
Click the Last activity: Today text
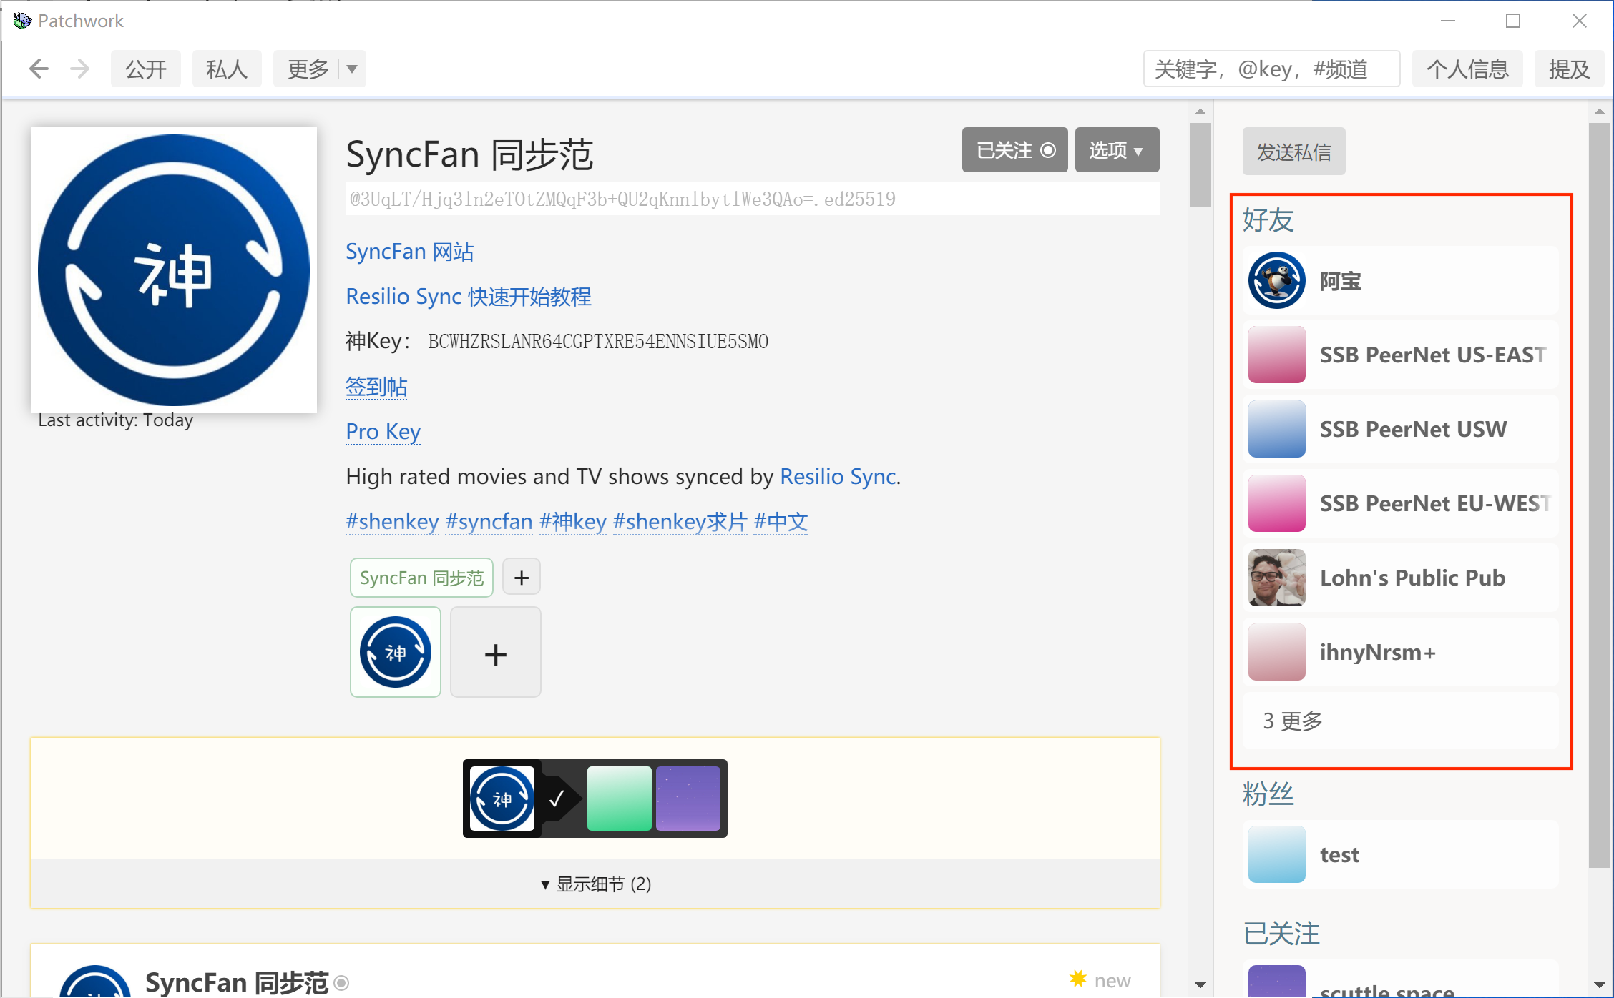pyautogui.click(x=116, y=420)
